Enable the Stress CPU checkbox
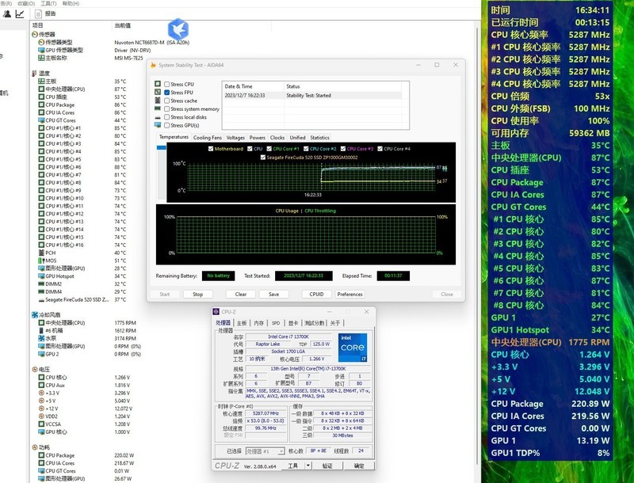The image size is (634, 483). click(166, 84)
